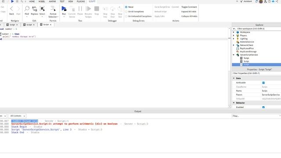This screenshot has height=158, width=281.
Task: Click Collapse All Folds action
Action: coord(189,16)
